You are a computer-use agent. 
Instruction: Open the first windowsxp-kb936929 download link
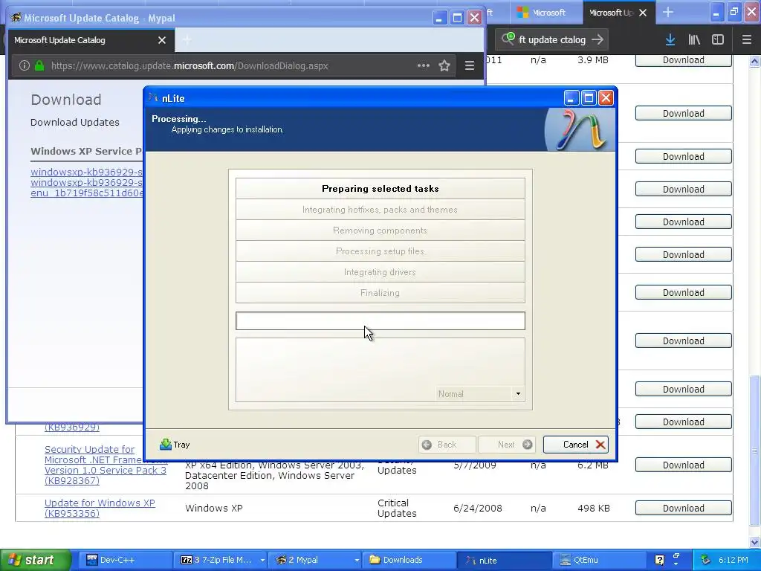(x=86, y=172)
